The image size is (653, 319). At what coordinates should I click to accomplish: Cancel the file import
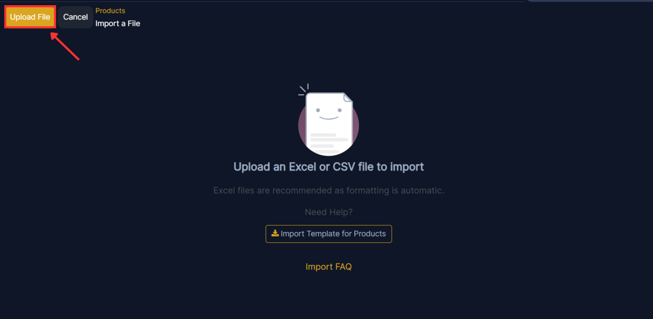(x=76, y=17)
